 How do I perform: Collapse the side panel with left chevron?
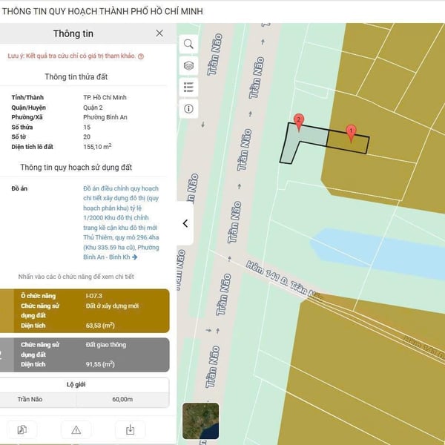[x=185, y=223]
